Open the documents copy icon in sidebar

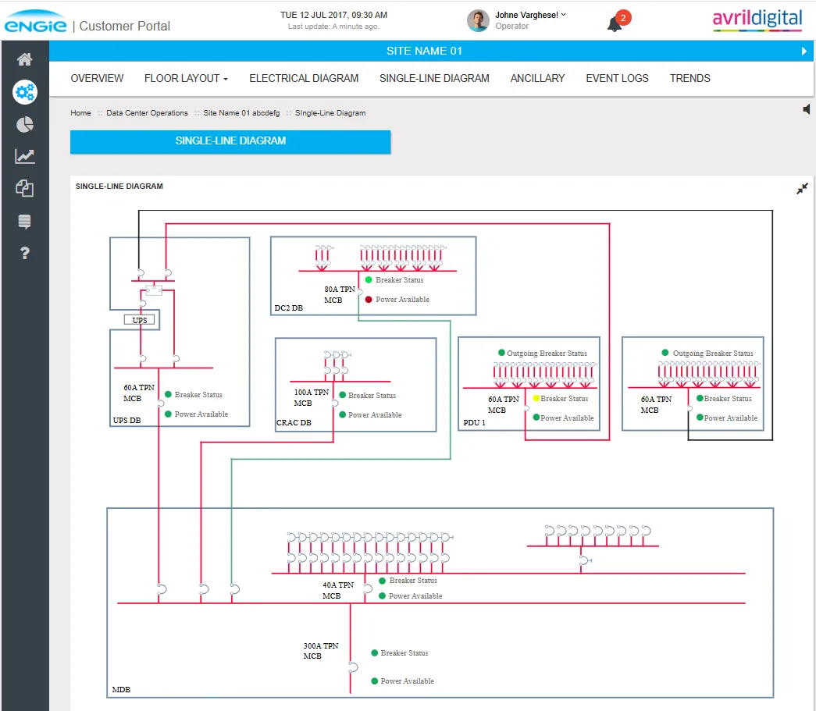(x=24, y=188)
